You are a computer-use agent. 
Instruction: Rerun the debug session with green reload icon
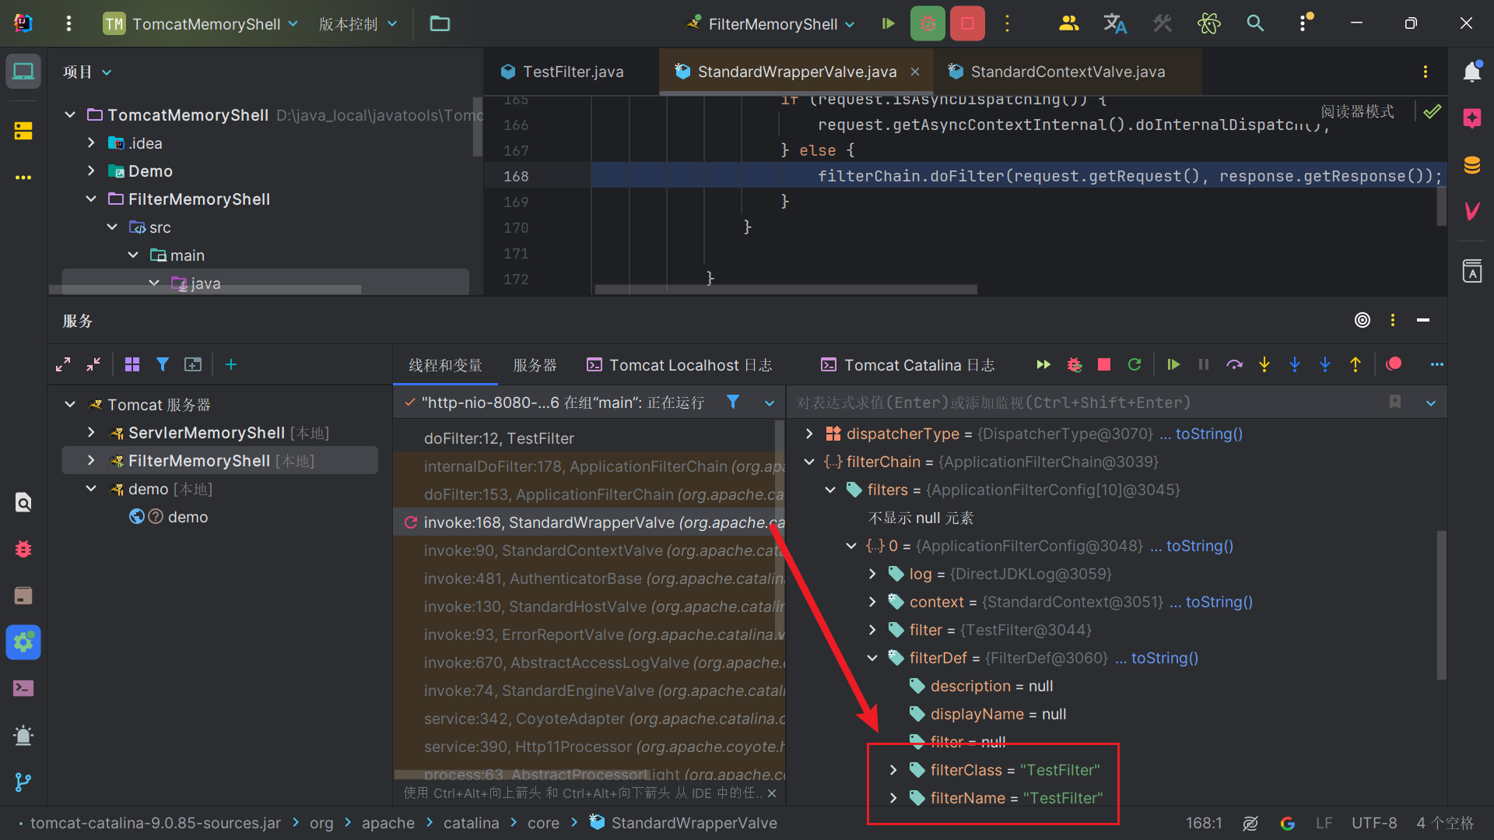pyautogui.click(x=1135, y=364)
